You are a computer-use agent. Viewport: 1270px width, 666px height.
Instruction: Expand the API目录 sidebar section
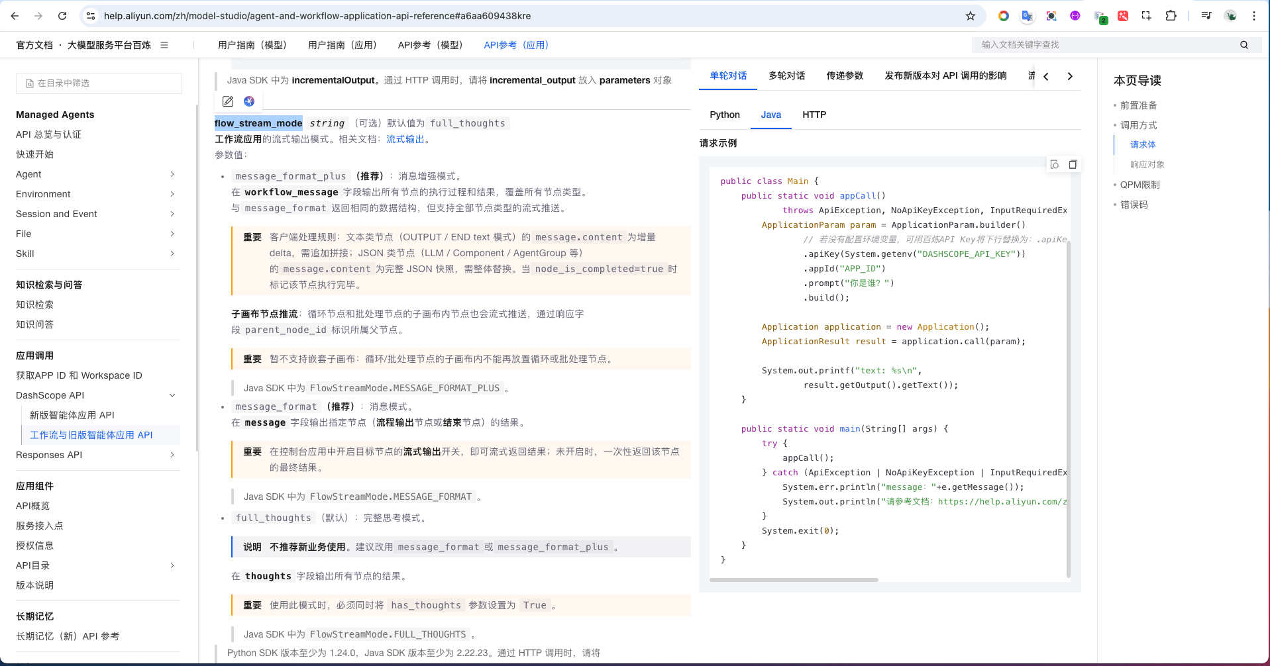click(x=172, y=565)
